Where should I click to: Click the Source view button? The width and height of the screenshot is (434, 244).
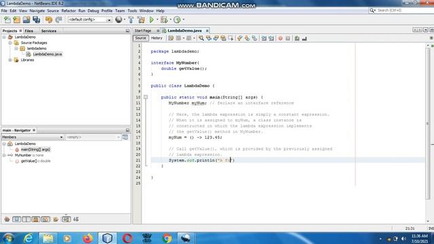point(140,38)
